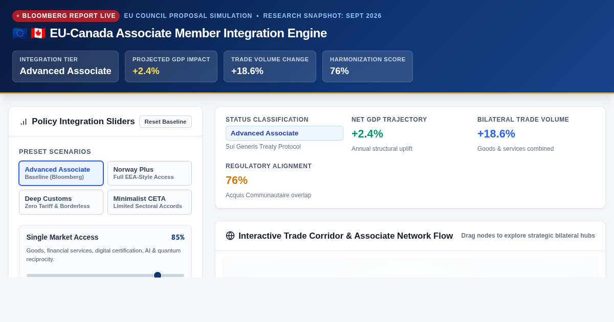The image size is (614, 322).
Task: Click the Reset Baseline button
Action: tap(165, 122)
